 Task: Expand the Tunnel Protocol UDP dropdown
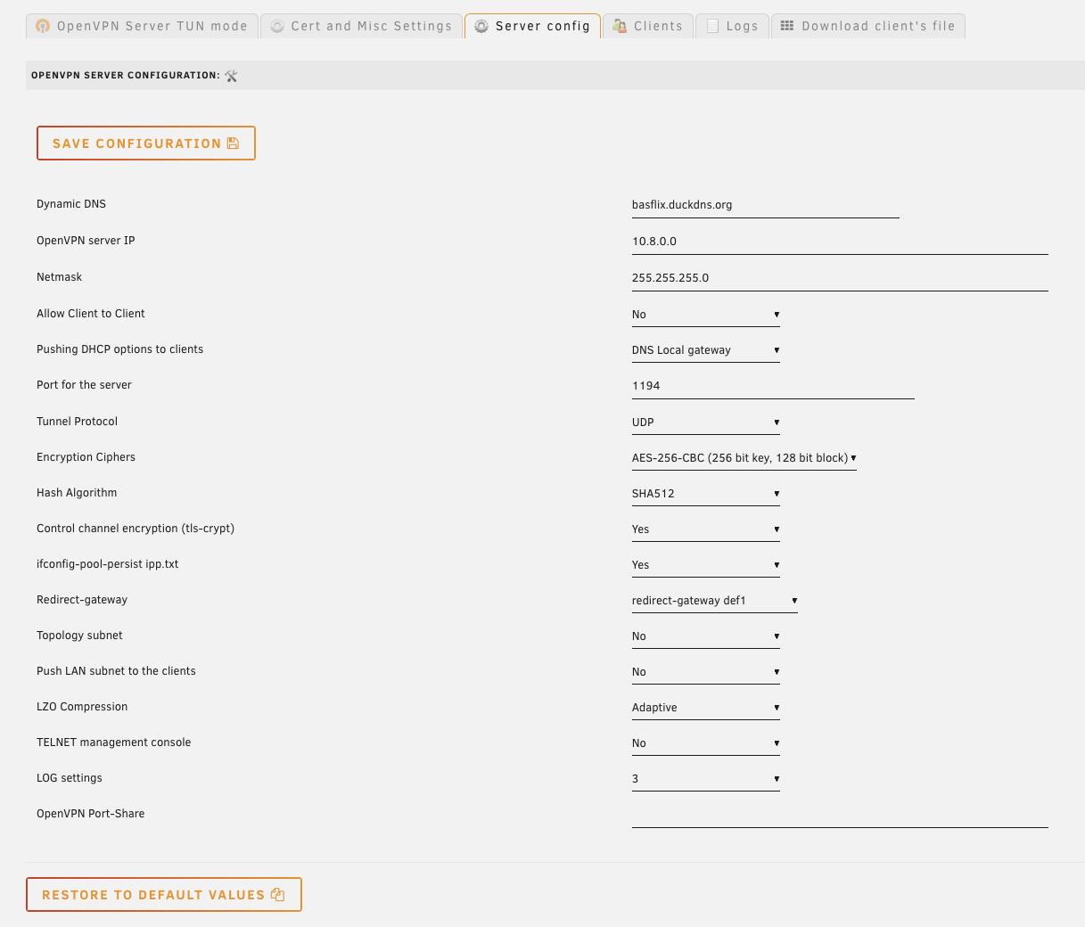(705, 422)
